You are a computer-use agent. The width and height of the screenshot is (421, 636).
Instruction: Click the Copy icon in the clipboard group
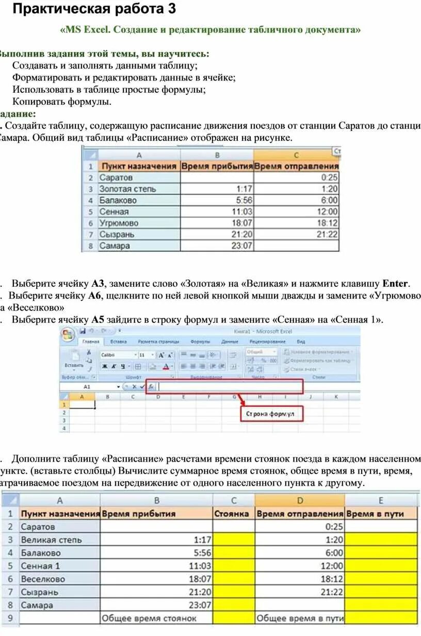click(x=89, y=361)
